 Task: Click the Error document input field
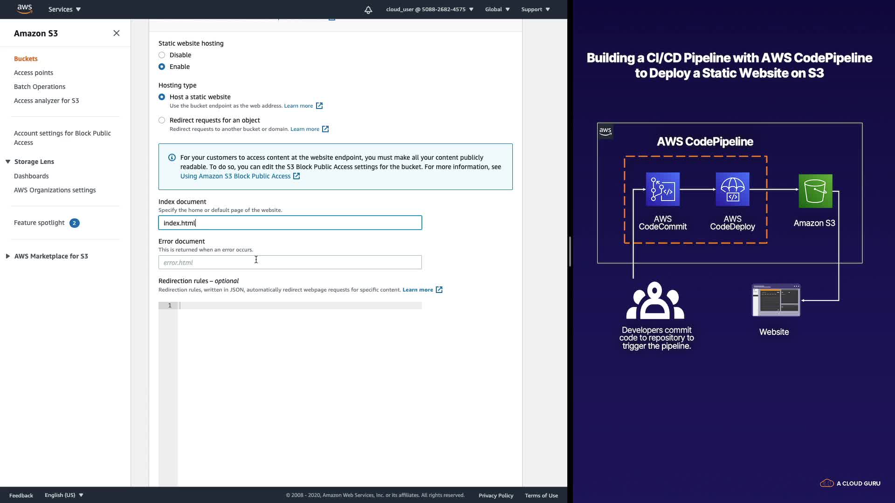tap(290, 262)
